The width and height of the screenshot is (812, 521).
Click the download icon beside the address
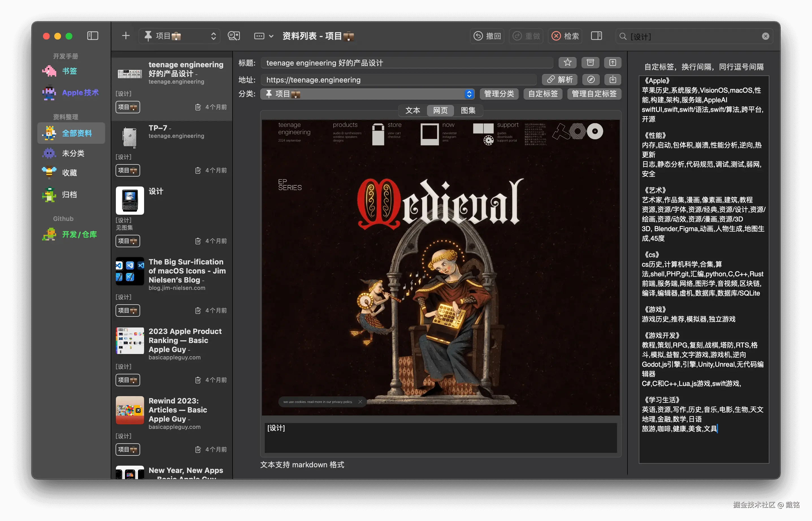coord(612,79)
